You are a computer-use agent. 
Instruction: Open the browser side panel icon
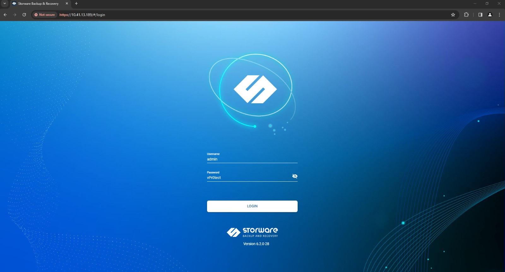[480, 15]
